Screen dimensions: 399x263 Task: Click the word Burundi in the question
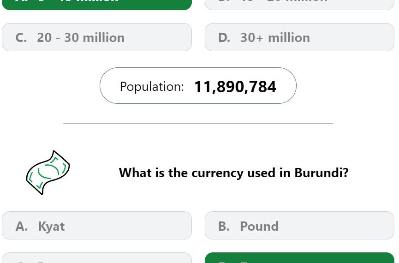[x=321, y=173]
